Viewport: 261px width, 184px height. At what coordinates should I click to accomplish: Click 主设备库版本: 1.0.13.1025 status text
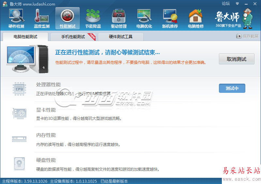click(73, 181)
